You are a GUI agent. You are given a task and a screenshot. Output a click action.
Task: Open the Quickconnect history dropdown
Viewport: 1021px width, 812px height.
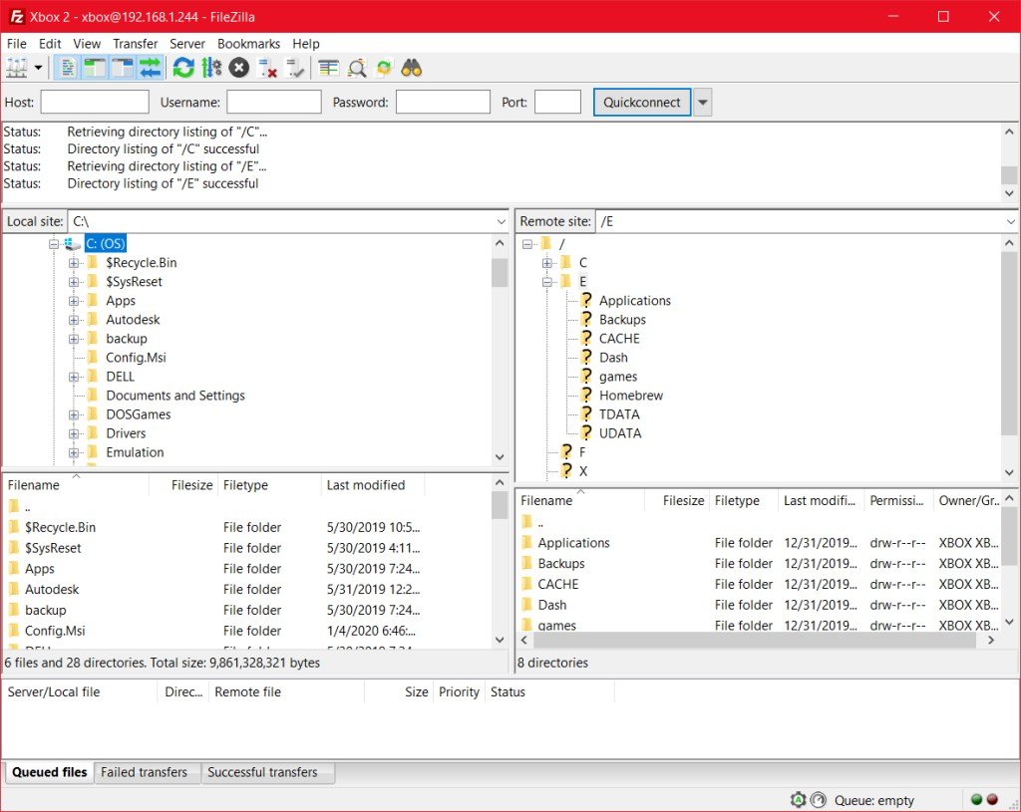point(703,103)
